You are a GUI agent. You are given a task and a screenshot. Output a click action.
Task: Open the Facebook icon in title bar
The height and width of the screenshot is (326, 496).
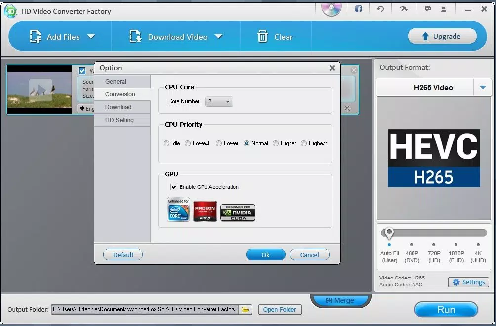pos(358,9)
